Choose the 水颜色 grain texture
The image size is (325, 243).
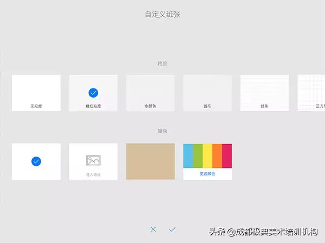[x=151, y=93]
